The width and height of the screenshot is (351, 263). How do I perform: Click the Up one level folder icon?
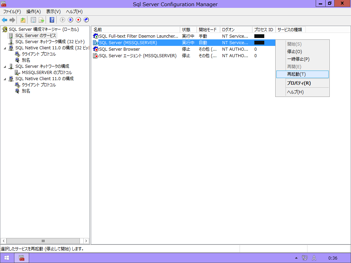(23, 20)
